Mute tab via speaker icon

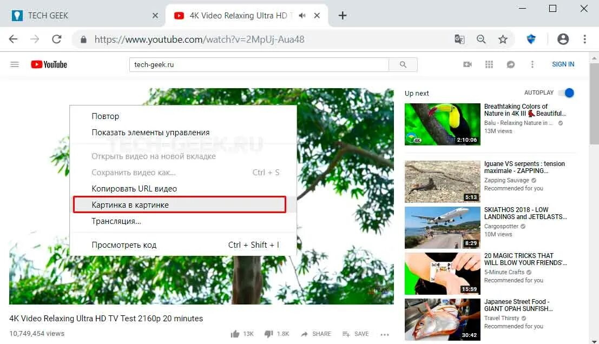(302, 16)
